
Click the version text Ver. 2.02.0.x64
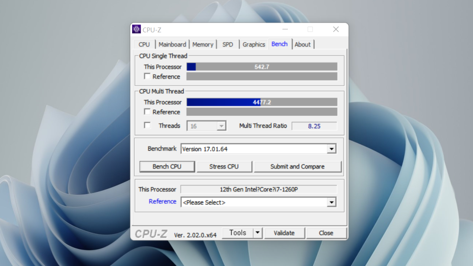(x=195, y=235)
